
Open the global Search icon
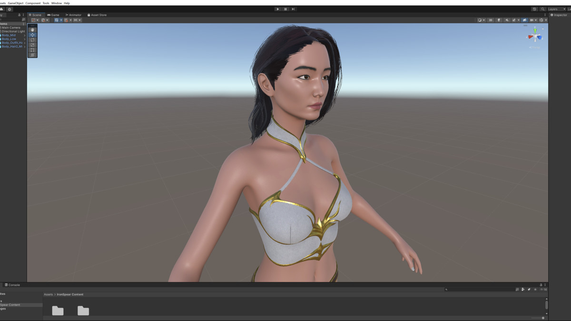542,9
